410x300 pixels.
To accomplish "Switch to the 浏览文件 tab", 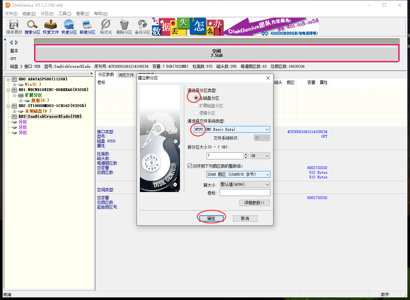I will (126, 75).
